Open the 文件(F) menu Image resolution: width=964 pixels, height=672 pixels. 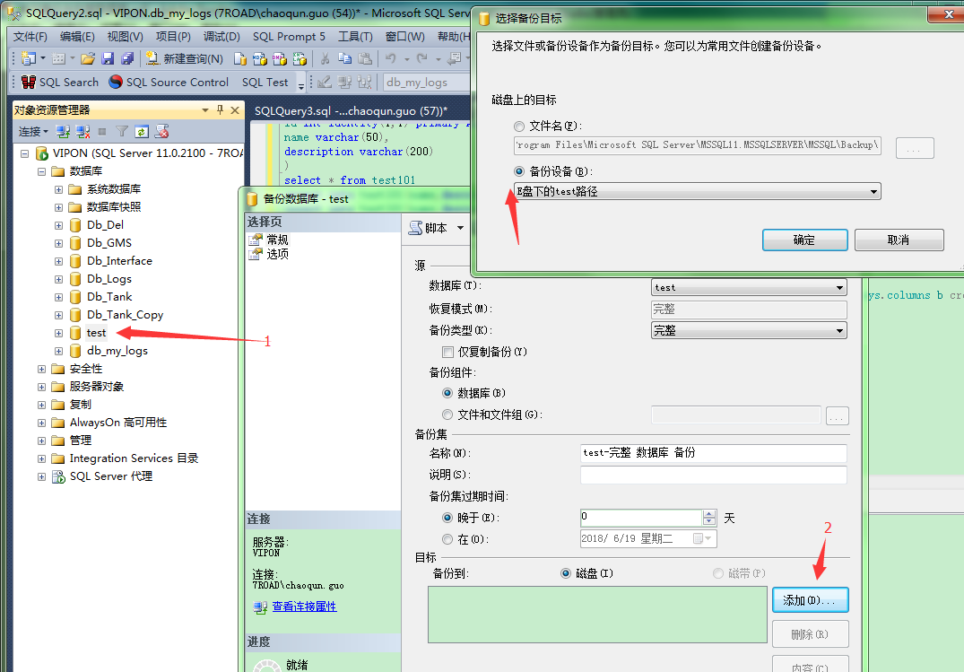point(30,36)
